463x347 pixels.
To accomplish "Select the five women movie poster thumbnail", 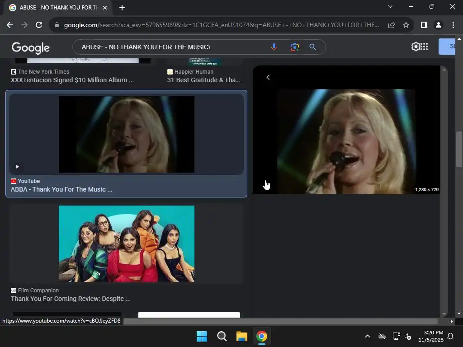I will (x=127, y=244).
